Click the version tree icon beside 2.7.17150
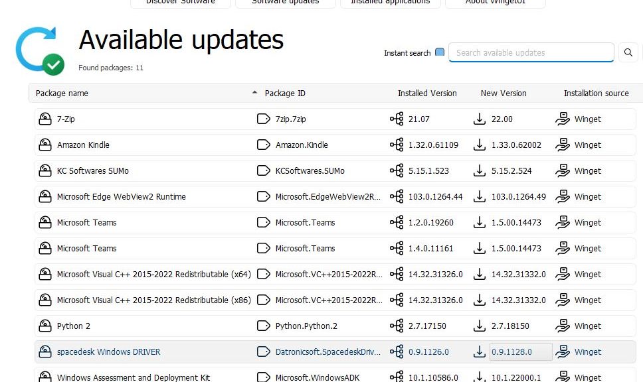Screen dimensions: 643x382 pos(397,326)
